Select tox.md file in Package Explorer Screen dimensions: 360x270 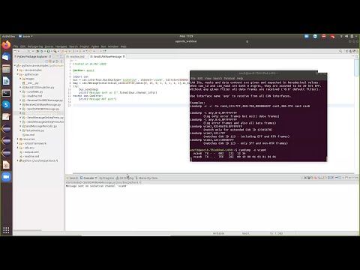(x=28, y=135)
